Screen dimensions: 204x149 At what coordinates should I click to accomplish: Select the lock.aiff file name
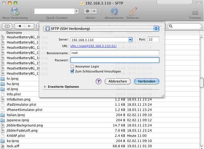(x=13, y=146)
